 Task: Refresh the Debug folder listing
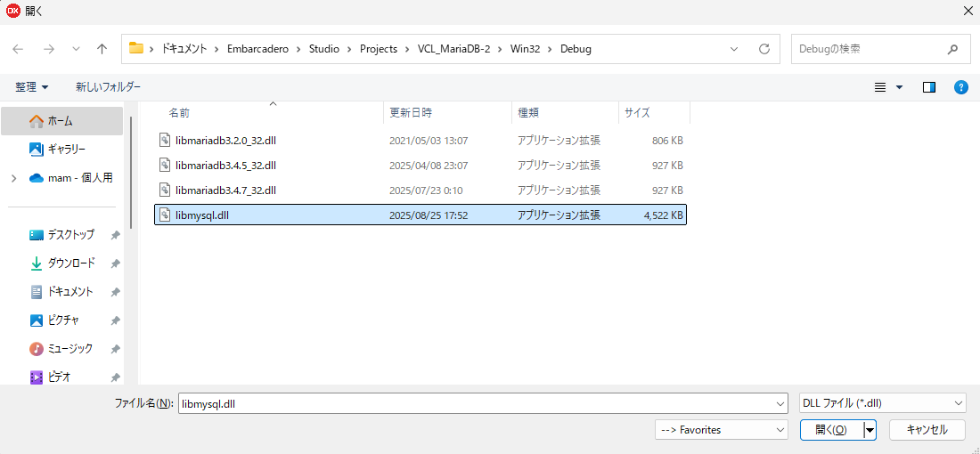tap(764, 49)
